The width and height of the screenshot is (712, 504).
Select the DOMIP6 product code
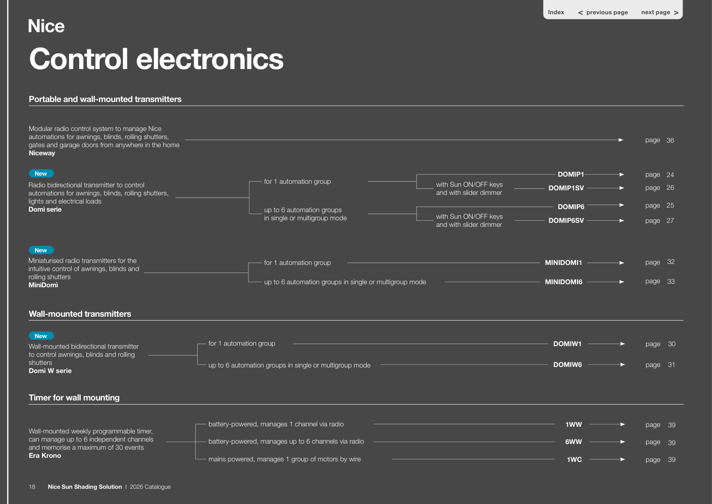[571, 207]
